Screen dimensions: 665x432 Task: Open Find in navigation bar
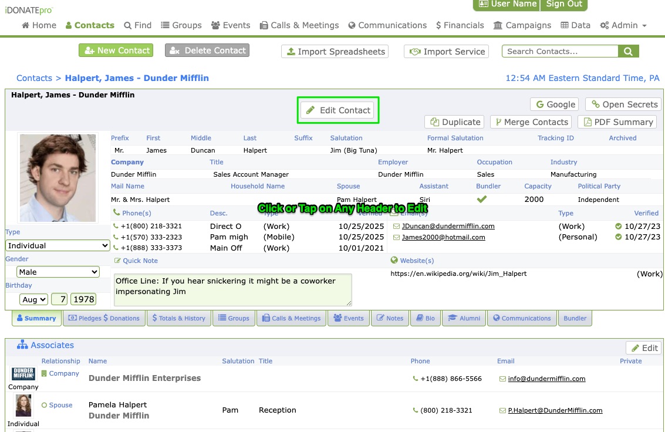[137, 25]
